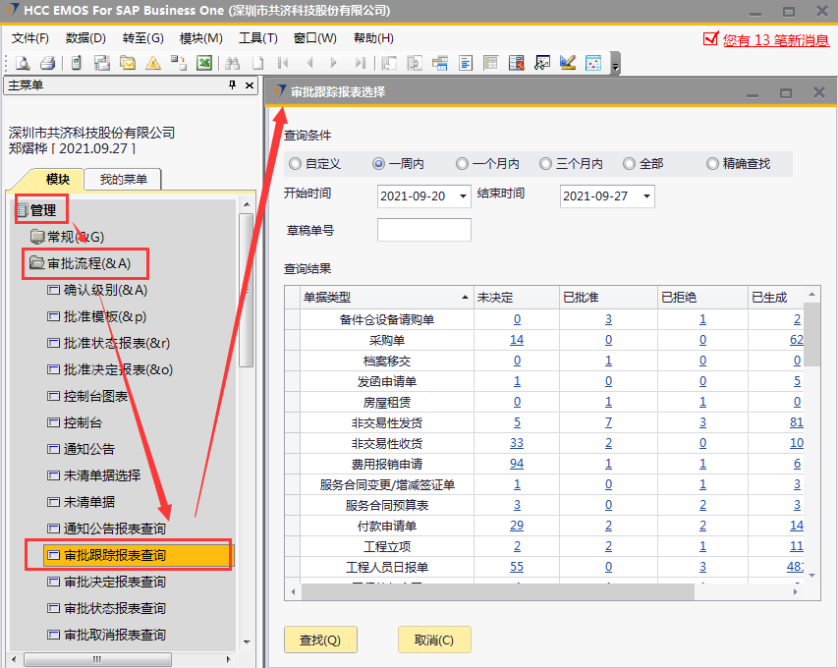This screenshot has width=838, height=668.
Task: Click the results table vertical scrollbar
Action: pos(811,442)
